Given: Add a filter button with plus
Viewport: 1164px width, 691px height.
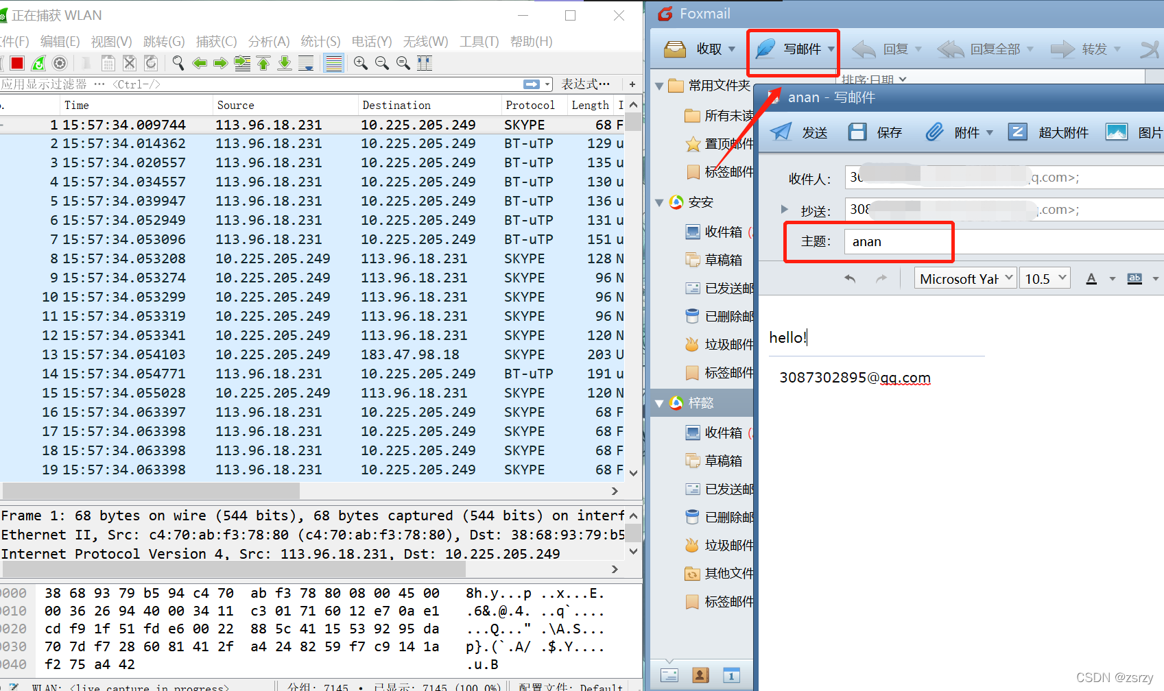Looking at the screenshot, I should click(632, 84).
